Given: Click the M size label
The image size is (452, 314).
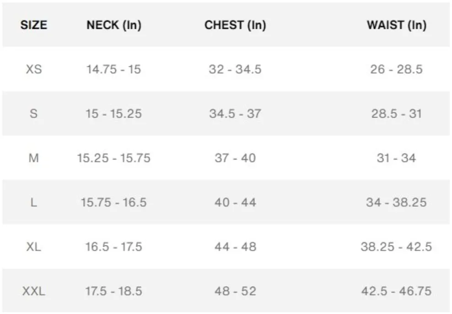Looking at the screenshot, I should click(x=34, y=158).
